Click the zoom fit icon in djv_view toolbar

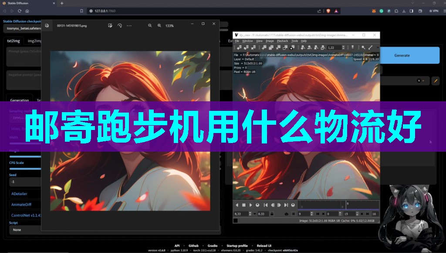coord(323,47)
